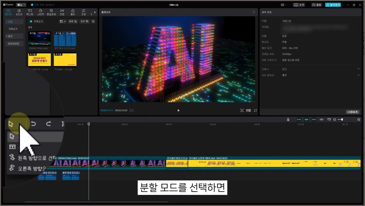The height and width of the screenshot is (206, 365).
Task: Click the Import (가져오기) button with plus
Action: (x=36, y=21)
